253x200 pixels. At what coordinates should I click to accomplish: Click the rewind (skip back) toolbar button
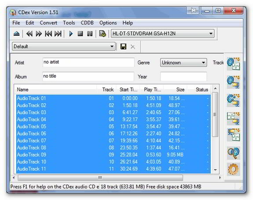[x=29, y=34]
